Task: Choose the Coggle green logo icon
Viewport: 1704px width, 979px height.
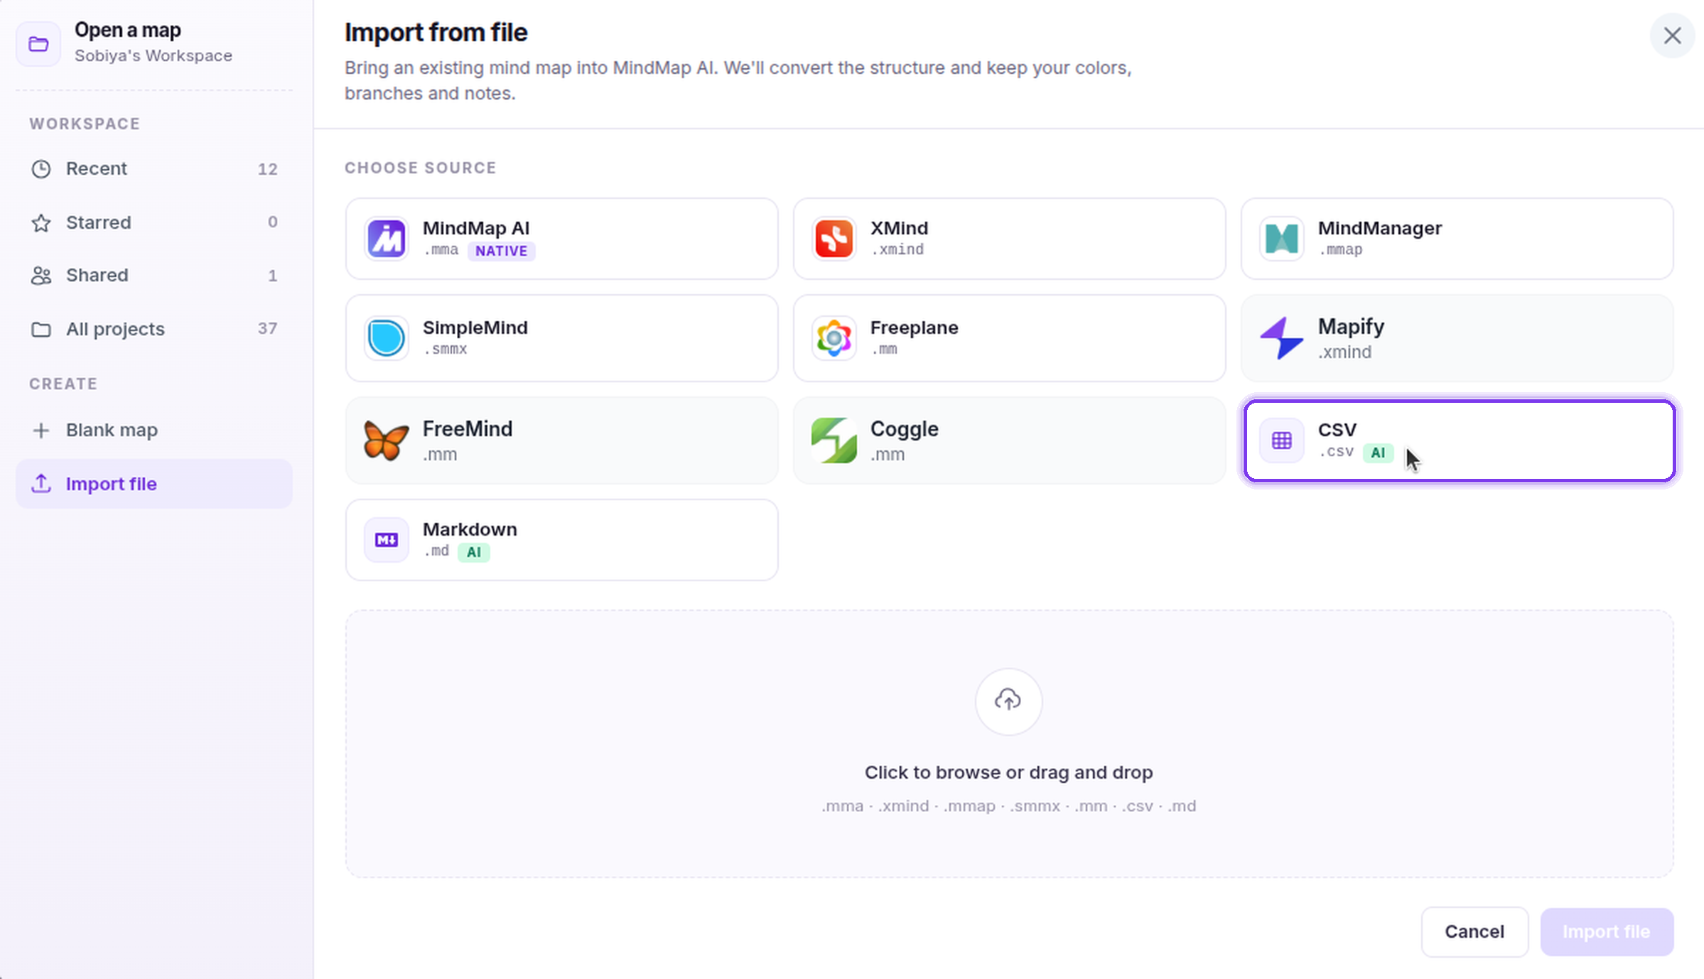Action: point(834,440)
